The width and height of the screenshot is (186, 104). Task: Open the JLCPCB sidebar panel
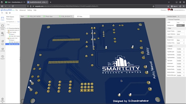pos(2,50)
